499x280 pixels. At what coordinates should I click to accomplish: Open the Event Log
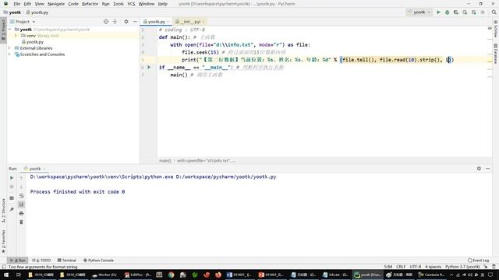[x=478, y=261]
